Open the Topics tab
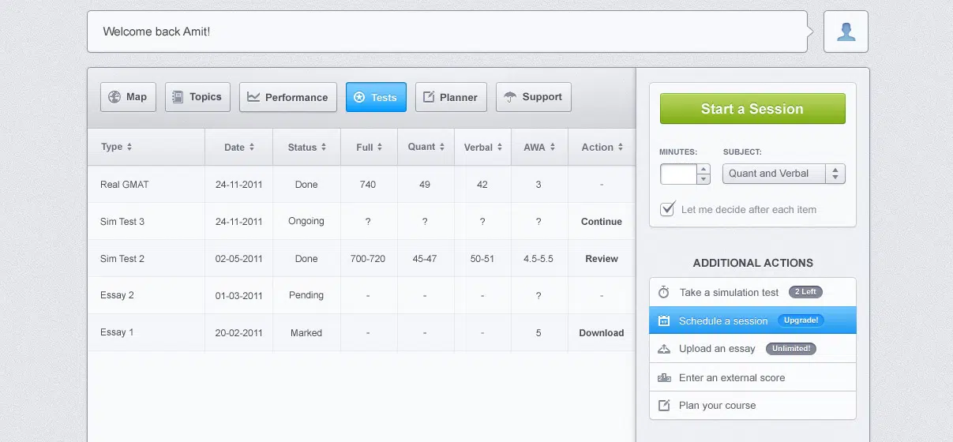Image resolution: width=953 pixels, height=442 pixels. point(197,97)
